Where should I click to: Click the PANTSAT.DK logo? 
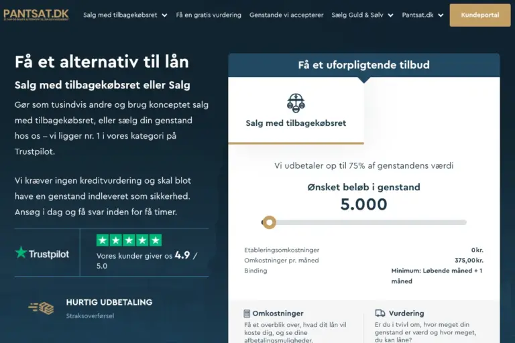(x=36, y=15)
